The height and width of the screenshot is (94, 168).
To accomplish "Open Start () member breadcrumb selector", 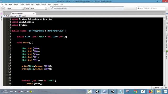I will pos(23,16).
